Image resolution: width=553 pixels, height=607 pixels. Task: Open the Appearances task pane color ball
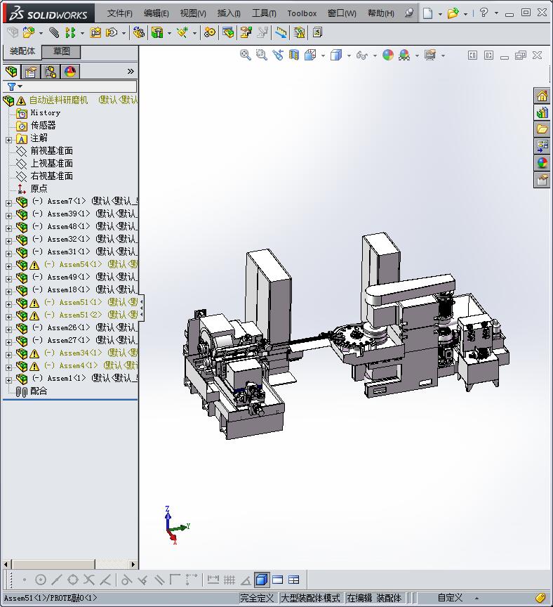click(x=542, y=163)
